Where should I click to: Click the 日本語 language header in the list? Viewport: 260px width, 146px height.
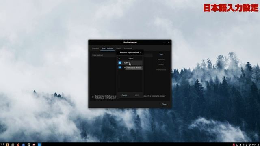point(131,58)
